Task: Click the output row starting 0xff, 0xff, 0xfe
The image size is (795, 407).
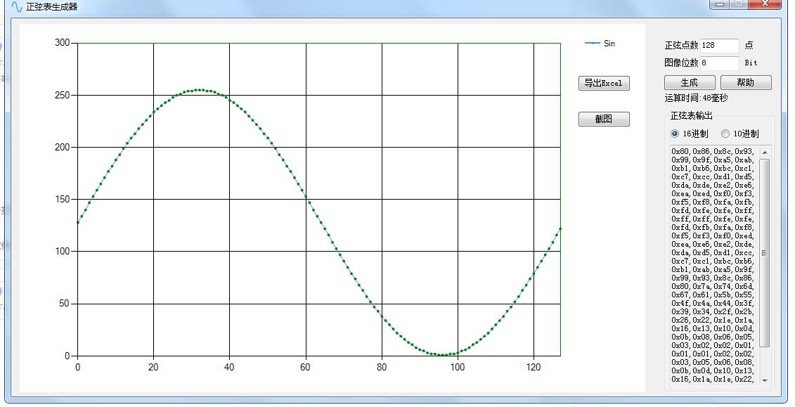Action: click(x=713, y=219)
